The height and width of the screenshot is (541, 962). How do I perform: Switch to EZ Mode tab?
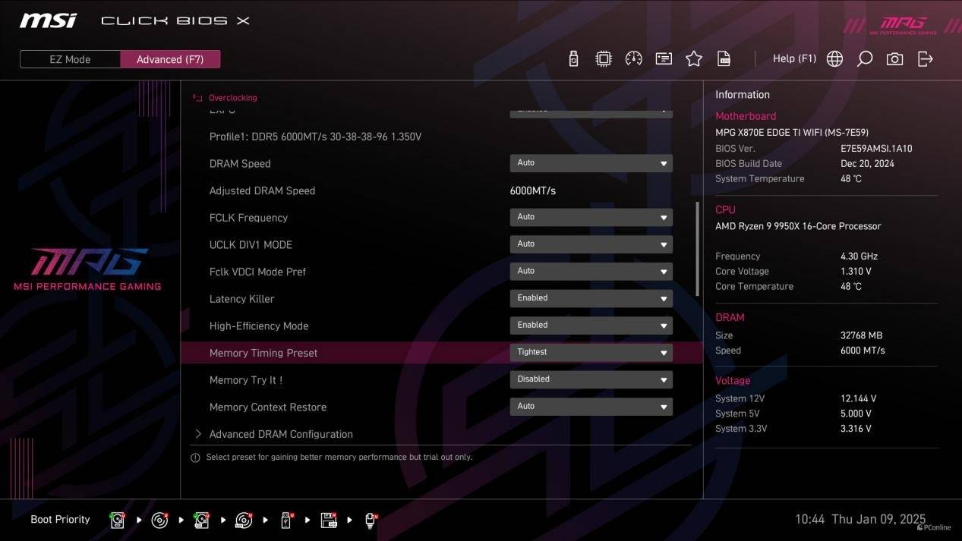(70, 59)
